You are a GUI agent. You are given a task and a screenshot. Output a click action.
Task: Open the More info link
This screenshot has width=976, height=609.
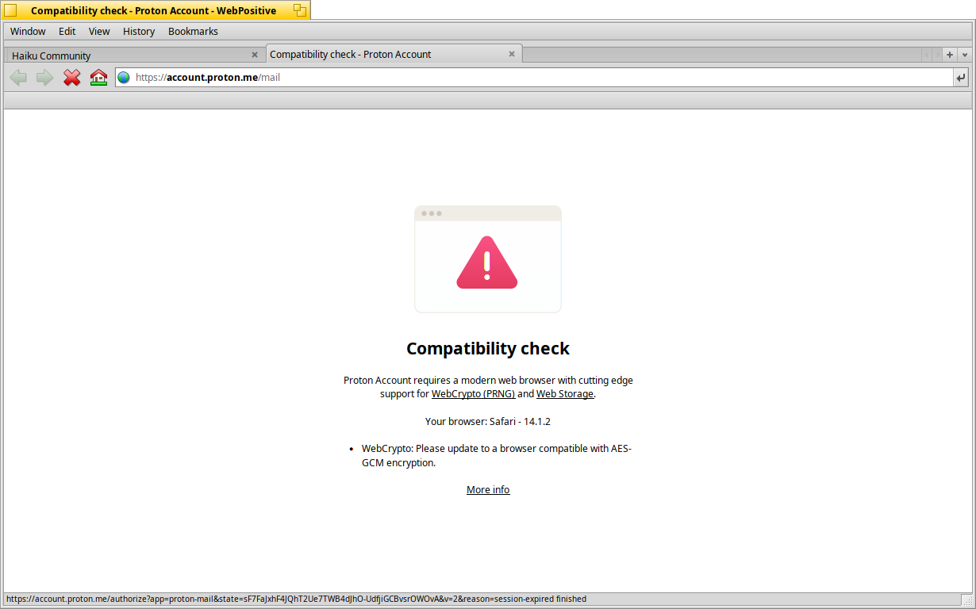pyautogui.click(x=488, y=490)
